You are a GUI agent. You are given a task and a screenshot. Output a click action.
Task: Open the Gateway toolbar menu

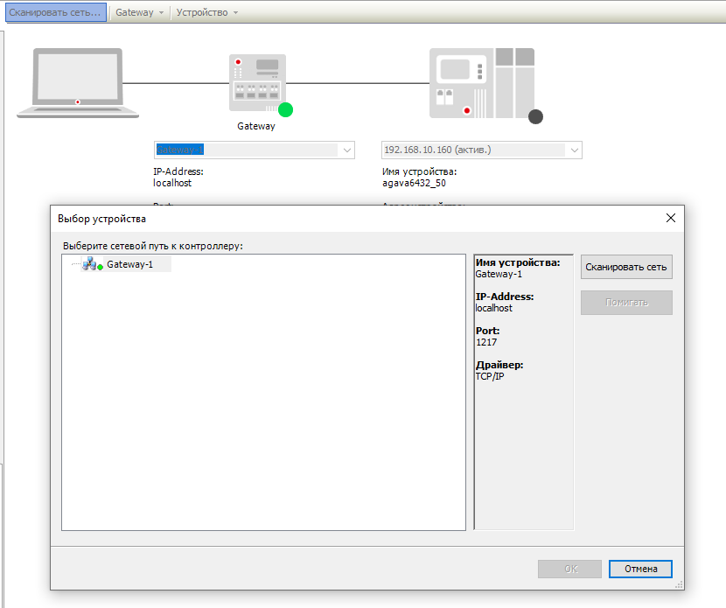(140, 12)
